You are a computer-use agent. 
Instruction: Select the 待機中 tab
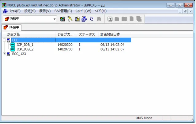click(11, 27)
